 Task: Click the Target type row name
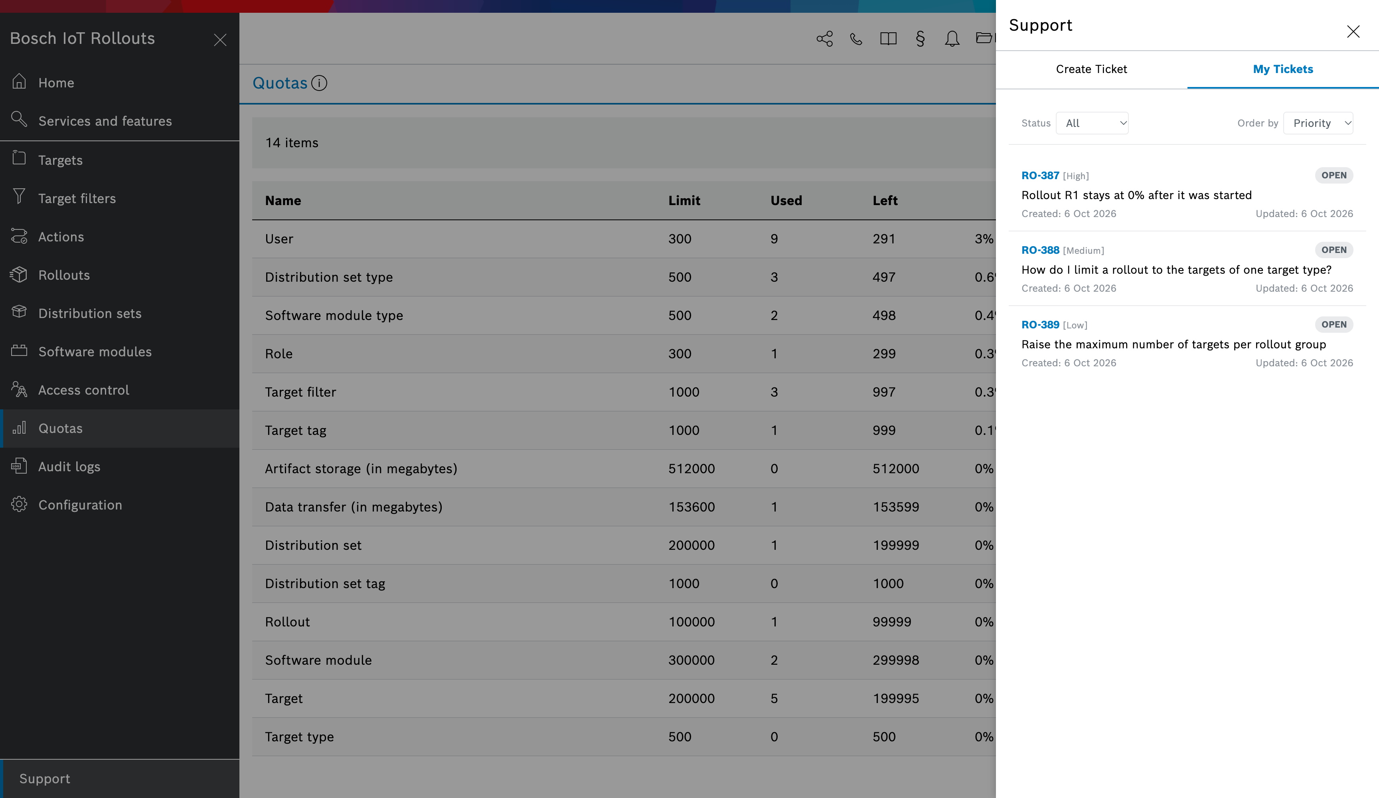[299, 737]
